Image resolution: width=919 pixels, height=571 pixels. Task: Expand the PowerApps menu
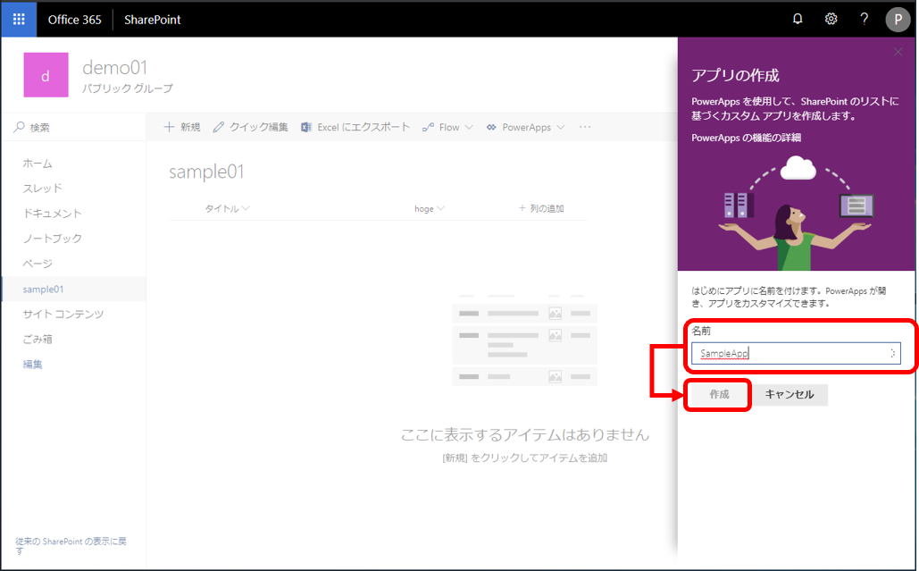tap(525, 127)
